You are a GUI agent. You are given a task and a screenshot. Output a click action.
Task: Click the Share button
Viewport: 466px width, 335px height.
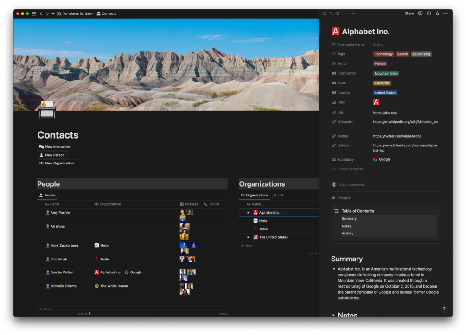pos(409,13)
